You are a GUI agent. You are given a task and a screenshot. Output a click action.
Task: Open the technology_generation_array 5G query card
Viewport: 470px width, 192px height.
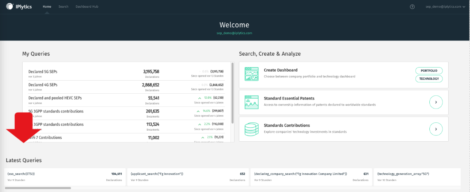pyautogui.click(x=417, y=177)
